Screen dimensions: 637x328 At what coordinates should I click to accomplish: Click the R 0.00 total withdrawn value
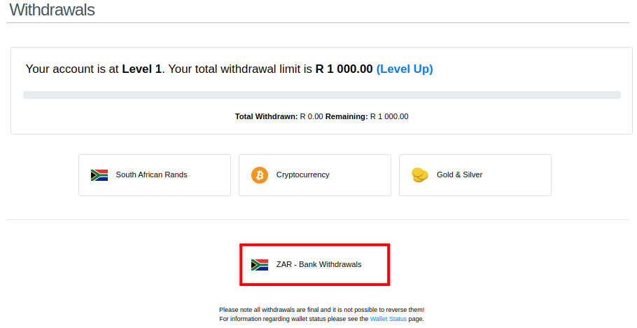311,116
